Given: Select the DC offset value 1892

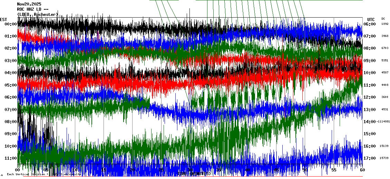Looking at the screenshot, I should (x=385, y=24).
